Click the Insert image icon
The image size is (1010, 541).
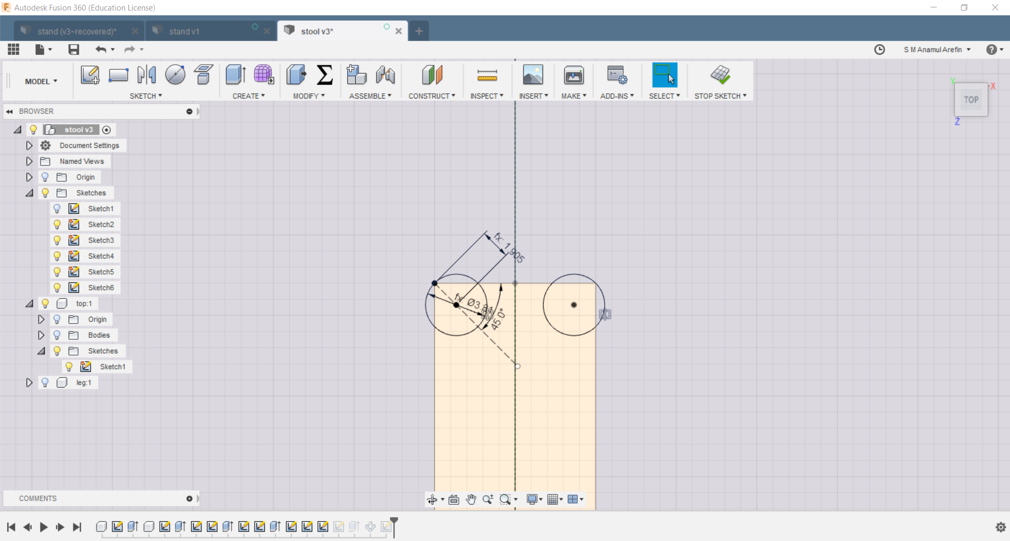[533, 75]
